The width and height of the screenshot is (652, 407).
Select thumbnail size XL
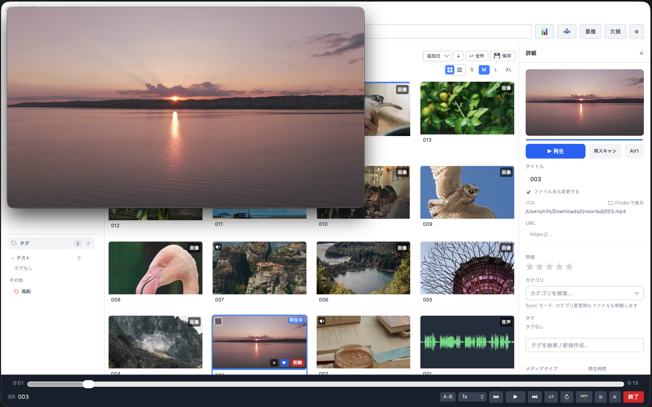coord(508,70)
